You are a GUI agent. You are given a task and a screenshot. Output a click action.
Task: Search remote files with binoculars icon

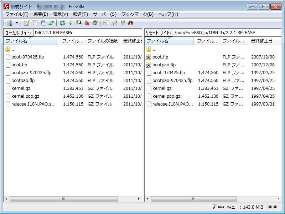tap(131, 23)
